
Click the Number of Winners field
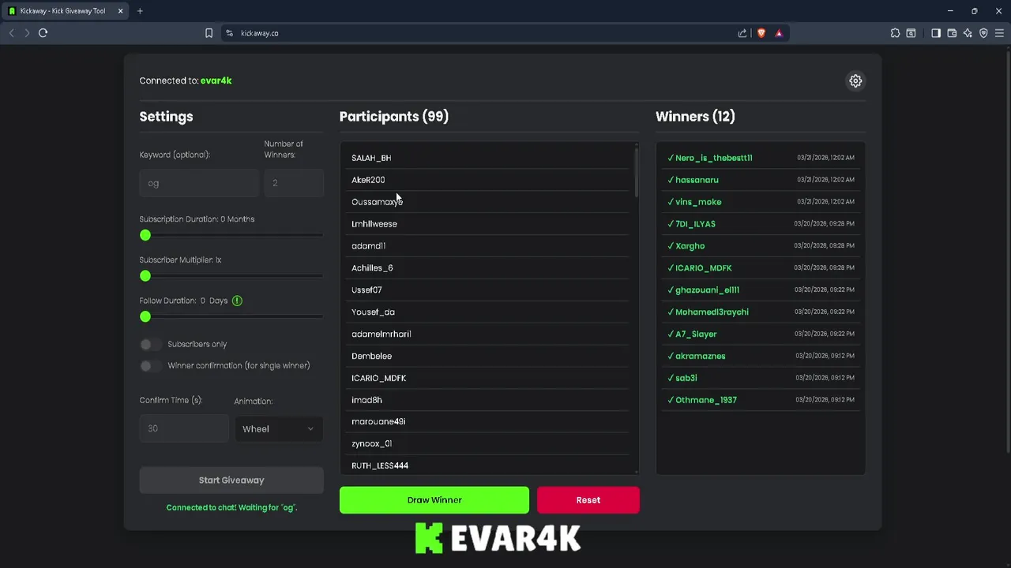294,183
